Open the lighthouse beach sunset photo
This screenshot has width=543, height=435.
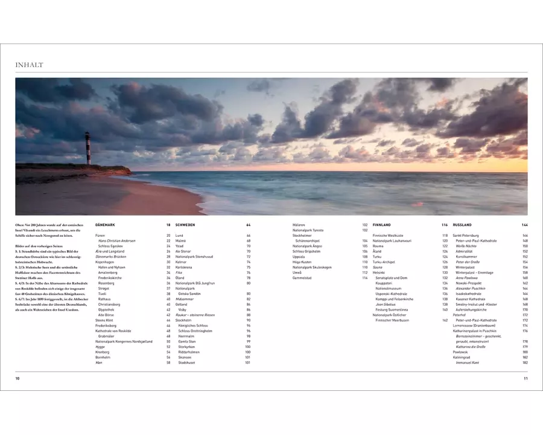click(271, 146)
